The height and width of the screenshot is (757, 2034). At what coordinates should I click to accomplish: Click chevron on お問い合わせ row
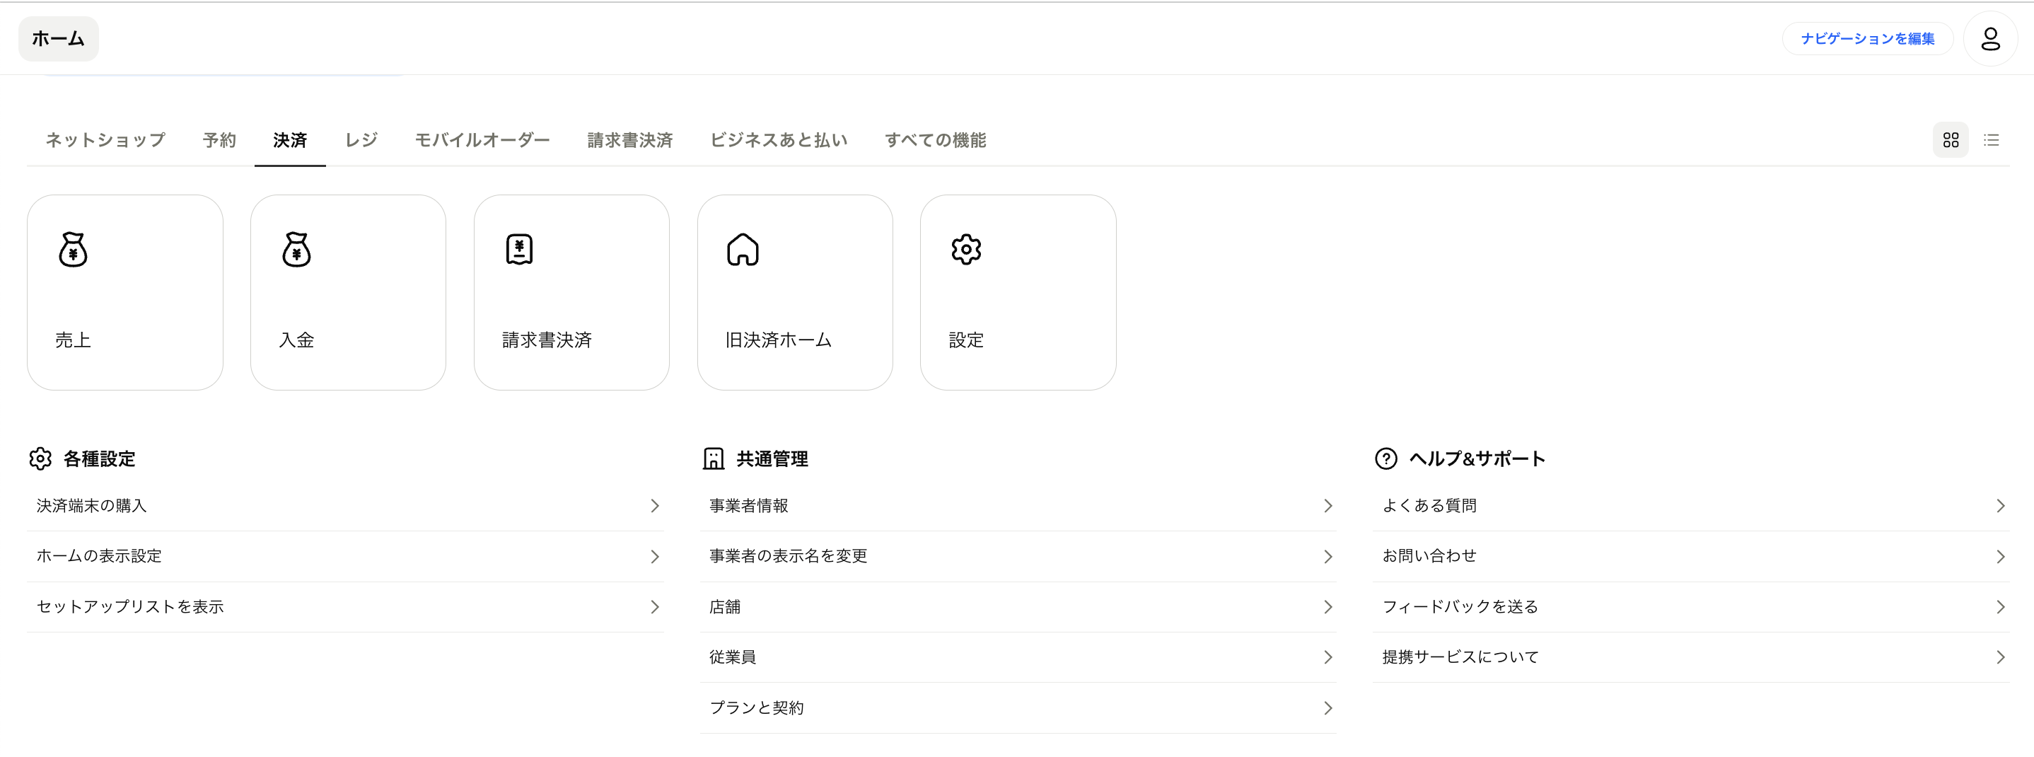point(2000,556)
